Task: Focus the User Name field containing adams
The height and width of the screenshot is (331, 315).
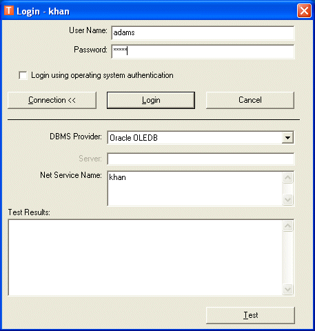Action: (203, 33)
